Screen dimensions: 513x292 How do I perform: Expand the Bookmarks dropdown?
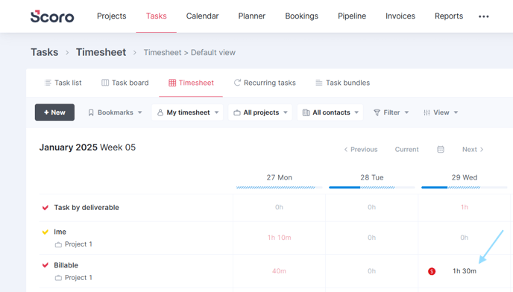tap(115, 112)
